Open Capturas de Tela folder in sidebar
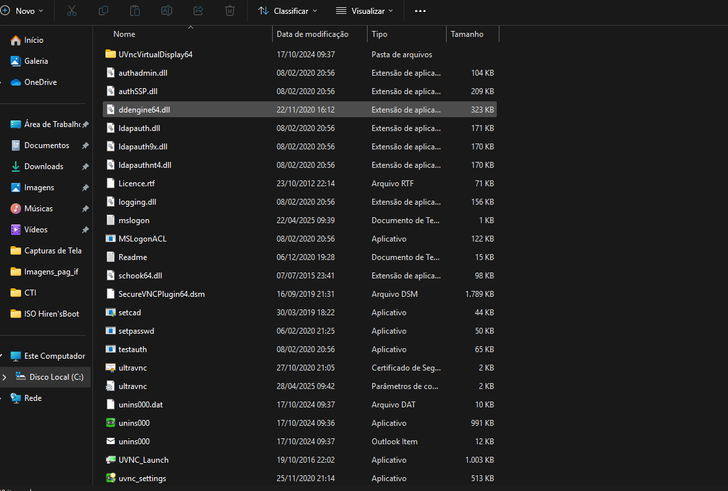Viewport: 728px width, 491px height. click(x=46, y=251)
